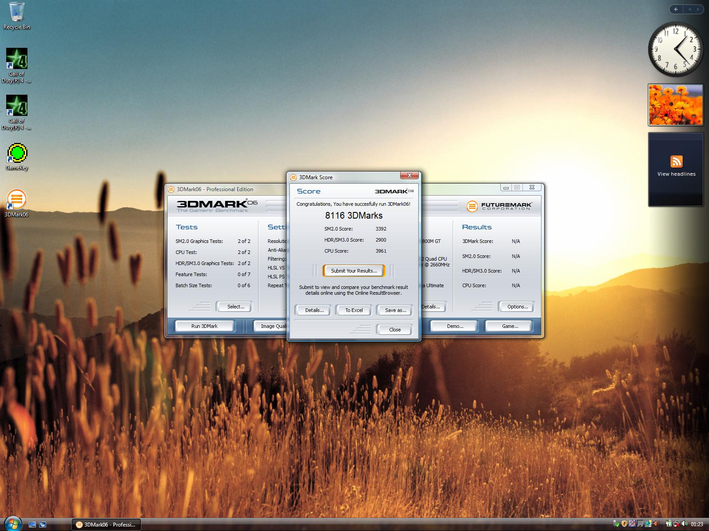Image resolution: width=709 pixels, height=531 pixels.
Task: Click Switch between windows quick launch icon
Action: 43,524
